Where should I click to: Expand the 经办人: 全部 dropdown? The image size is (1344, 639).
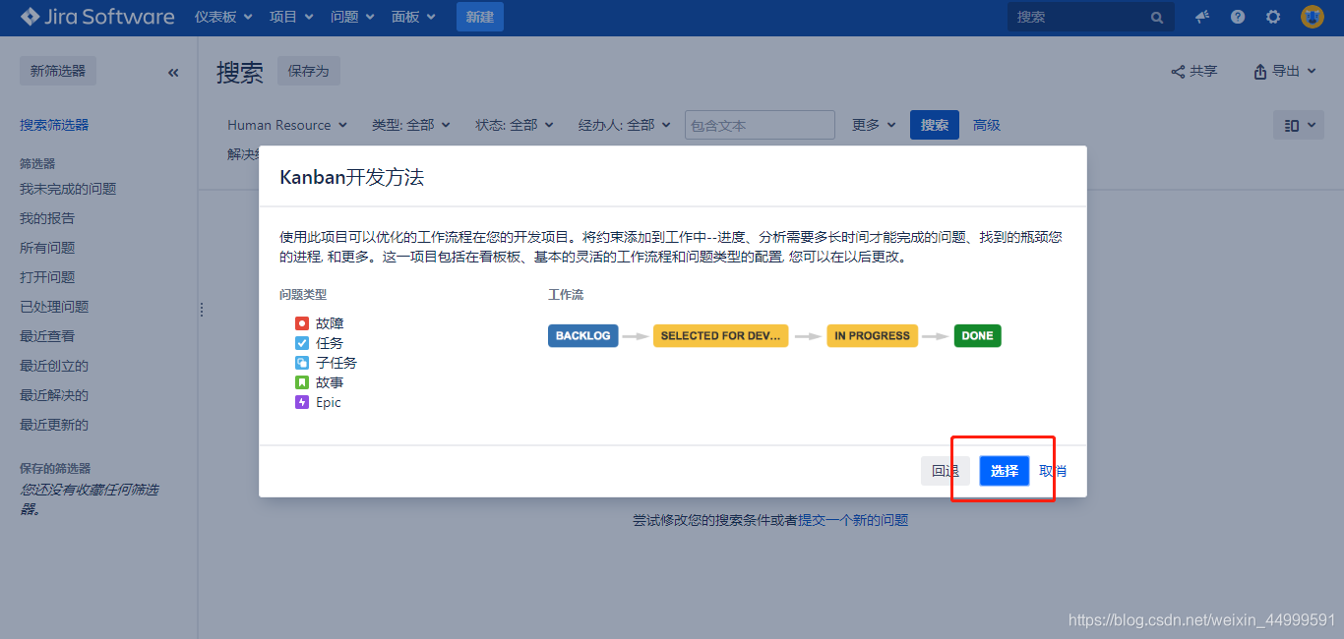tap(624, 125)
